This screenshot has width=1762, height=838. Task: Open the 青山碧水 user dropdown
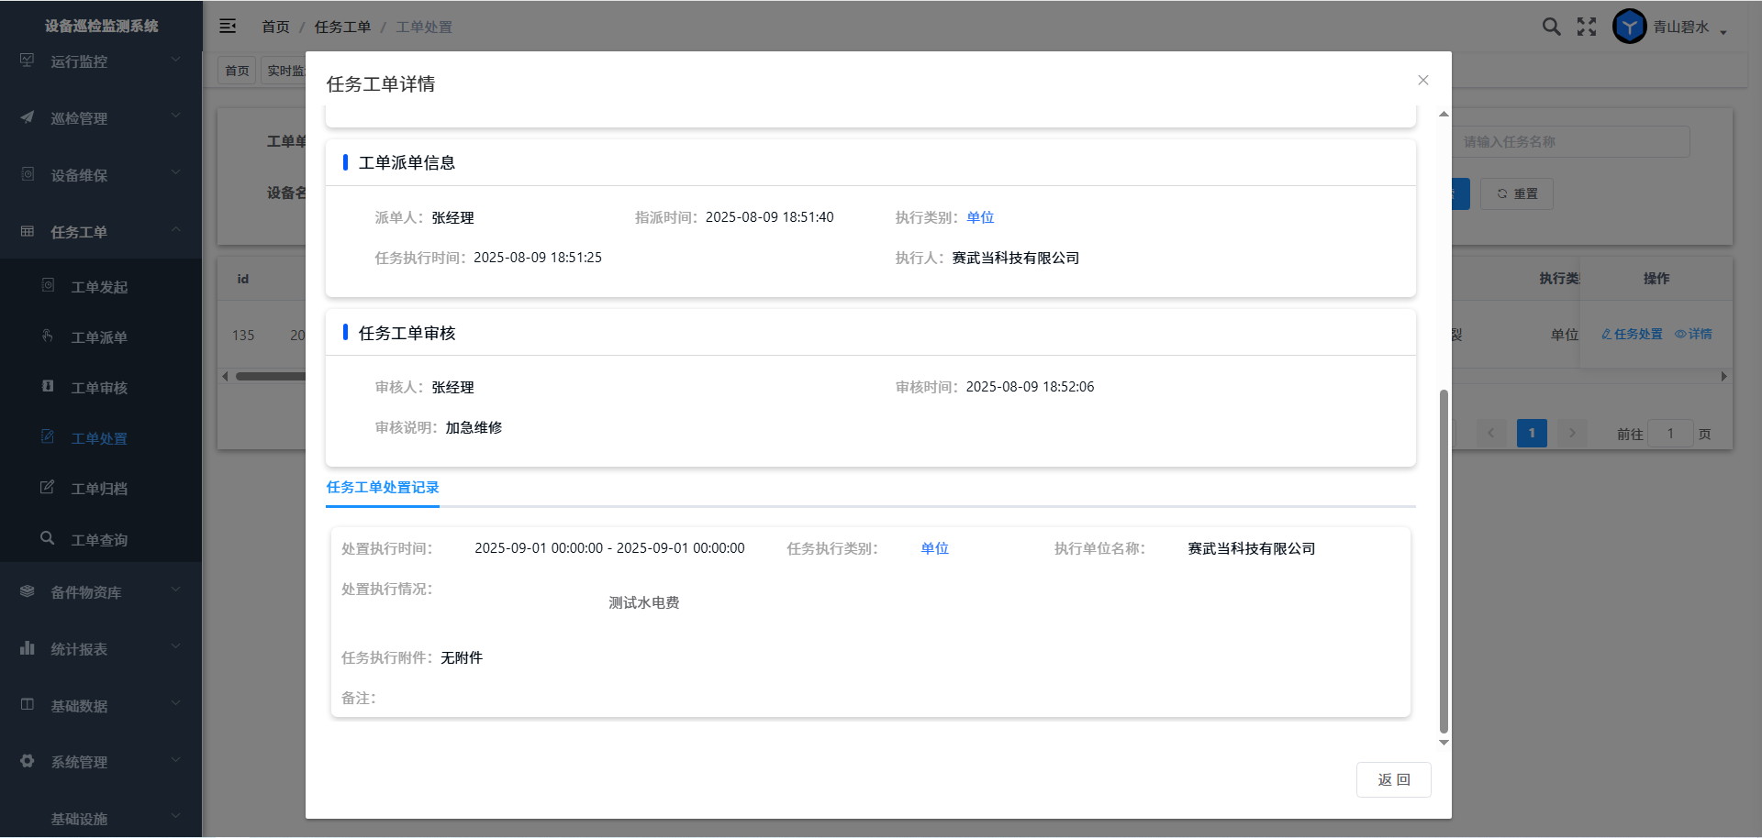[1689, 28]
